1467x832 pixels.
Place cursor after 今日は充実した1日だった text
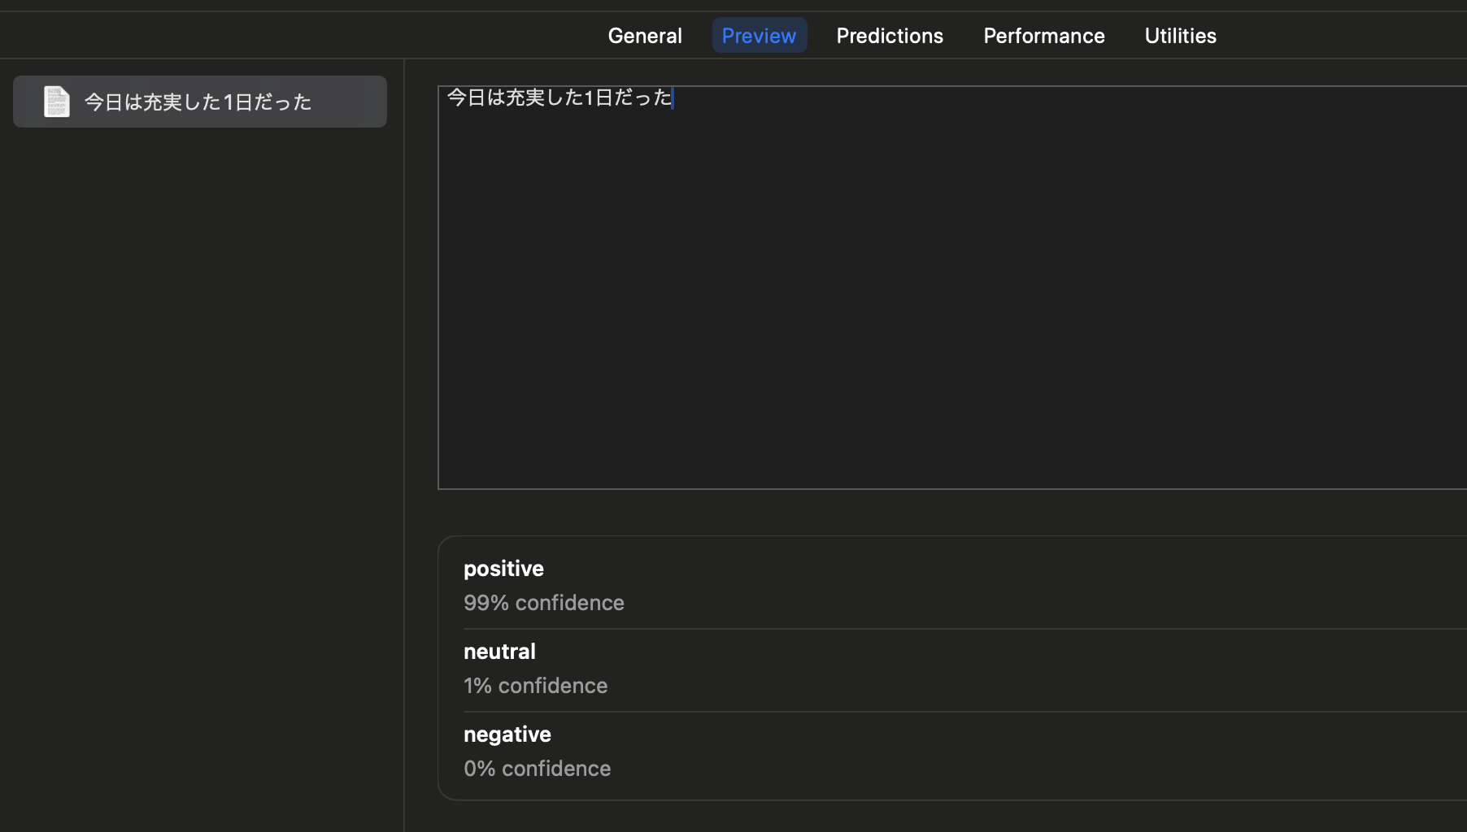point(673,97)
